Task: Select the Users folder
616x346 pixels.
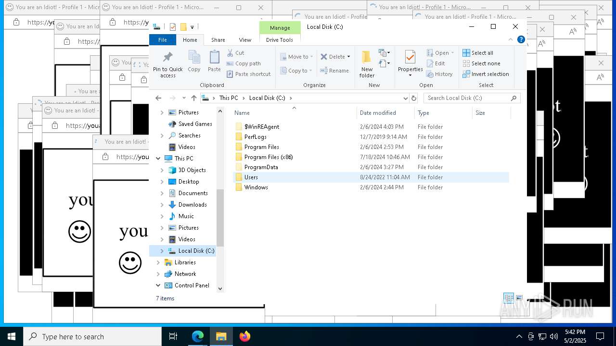Action: [x=371, y=177]
